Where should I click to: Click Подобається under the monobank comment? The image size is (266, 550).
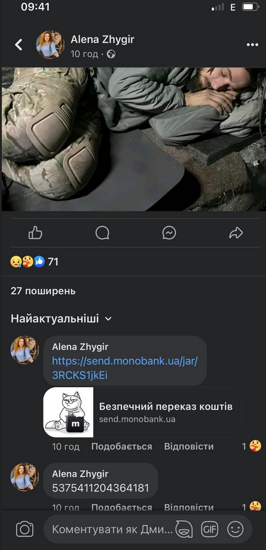[x=121, y=447]
